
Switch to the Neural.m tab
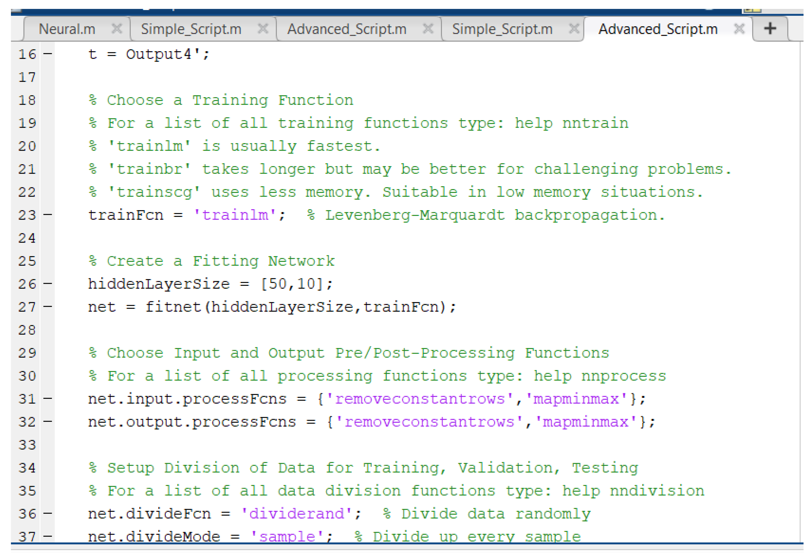pos(67,29)
